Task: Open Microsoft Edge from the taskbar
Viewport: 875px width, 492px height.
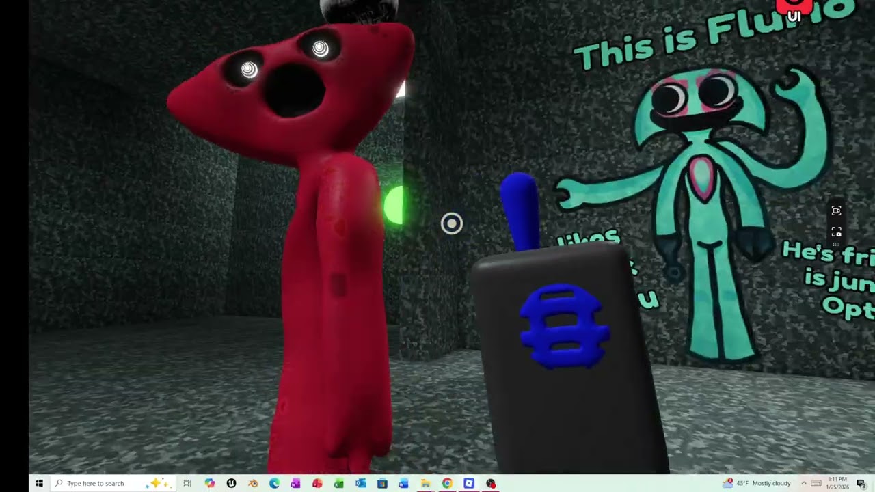Action: [274, 483]
